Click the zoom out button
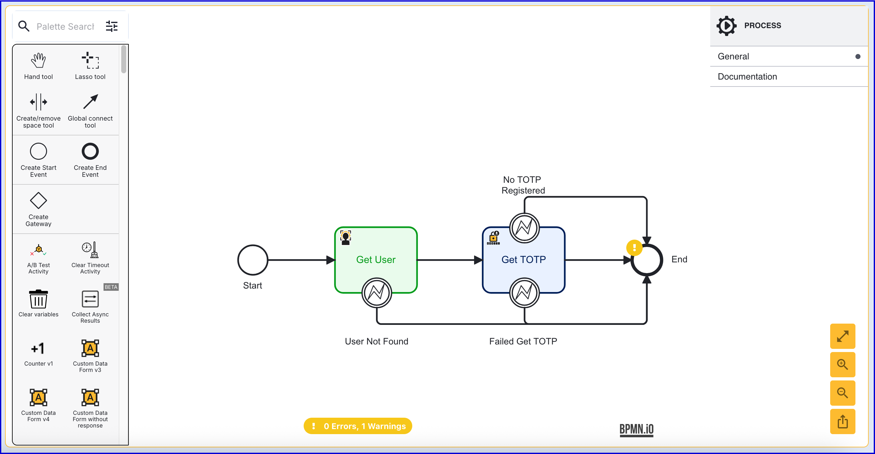The height and width of the screenshot is (454, 875). coord(842,393)
